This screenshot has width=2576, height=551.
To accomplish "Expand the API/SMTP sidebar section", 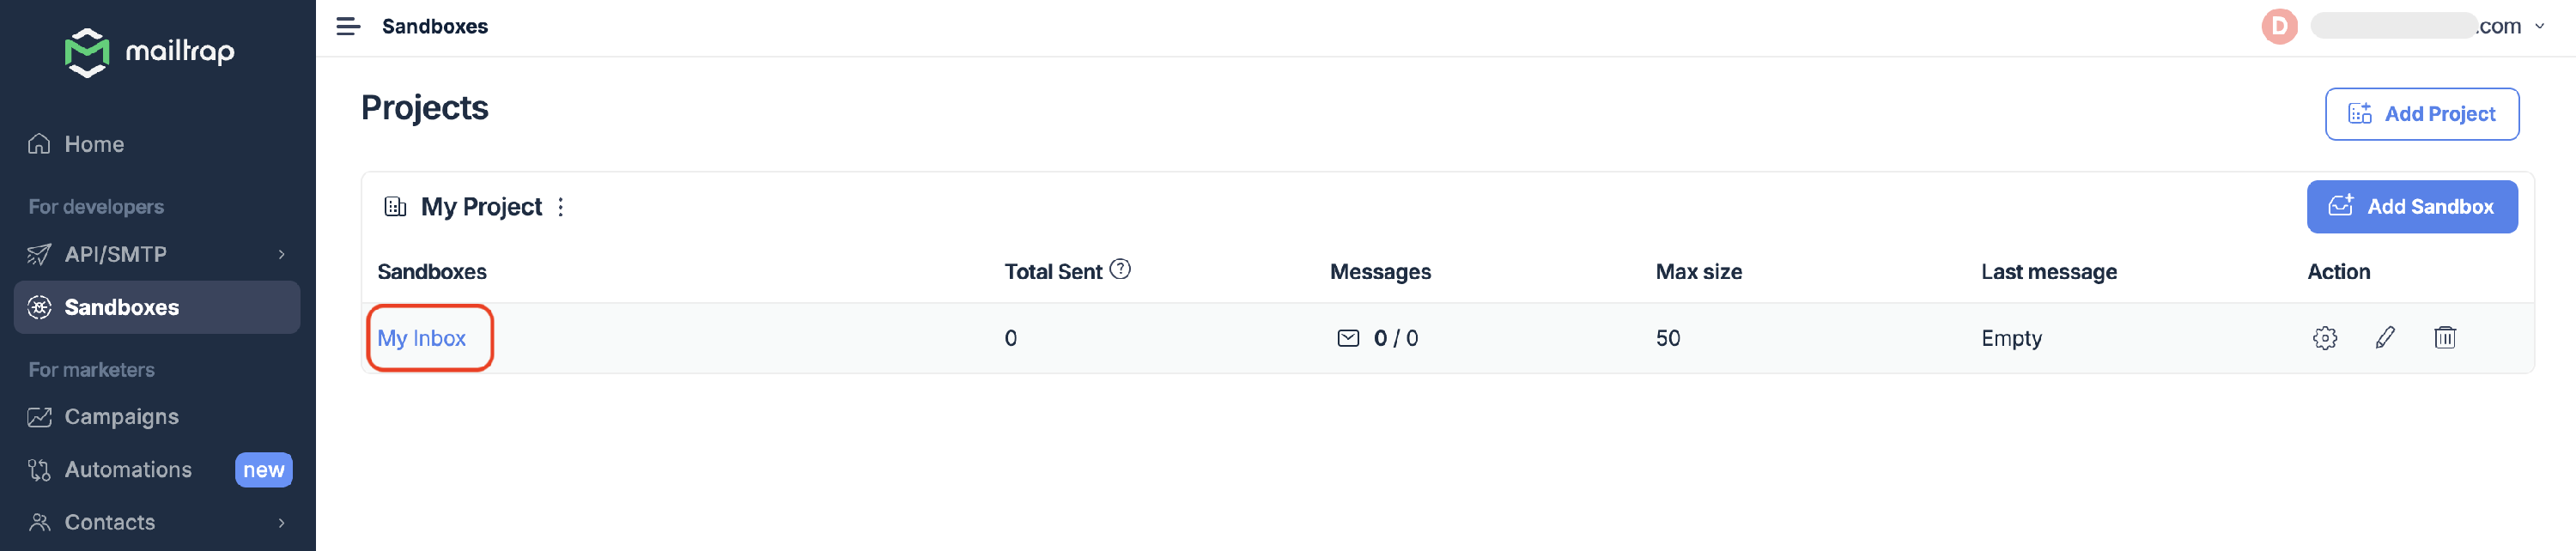I will tap(116, 254).
